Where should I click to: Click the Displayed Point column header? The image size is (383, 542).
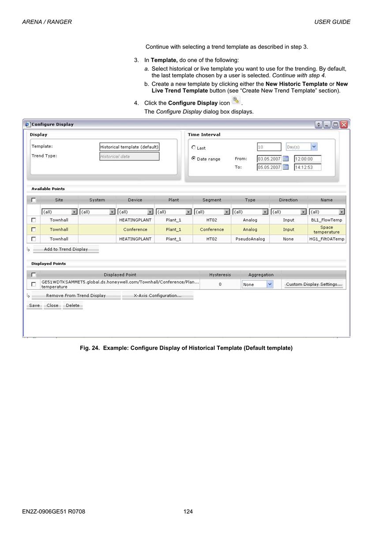click(120, 275)
